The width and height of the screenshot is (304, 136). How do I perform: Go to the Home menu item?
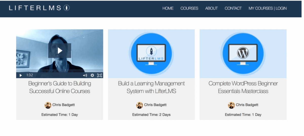coord(168,8)
